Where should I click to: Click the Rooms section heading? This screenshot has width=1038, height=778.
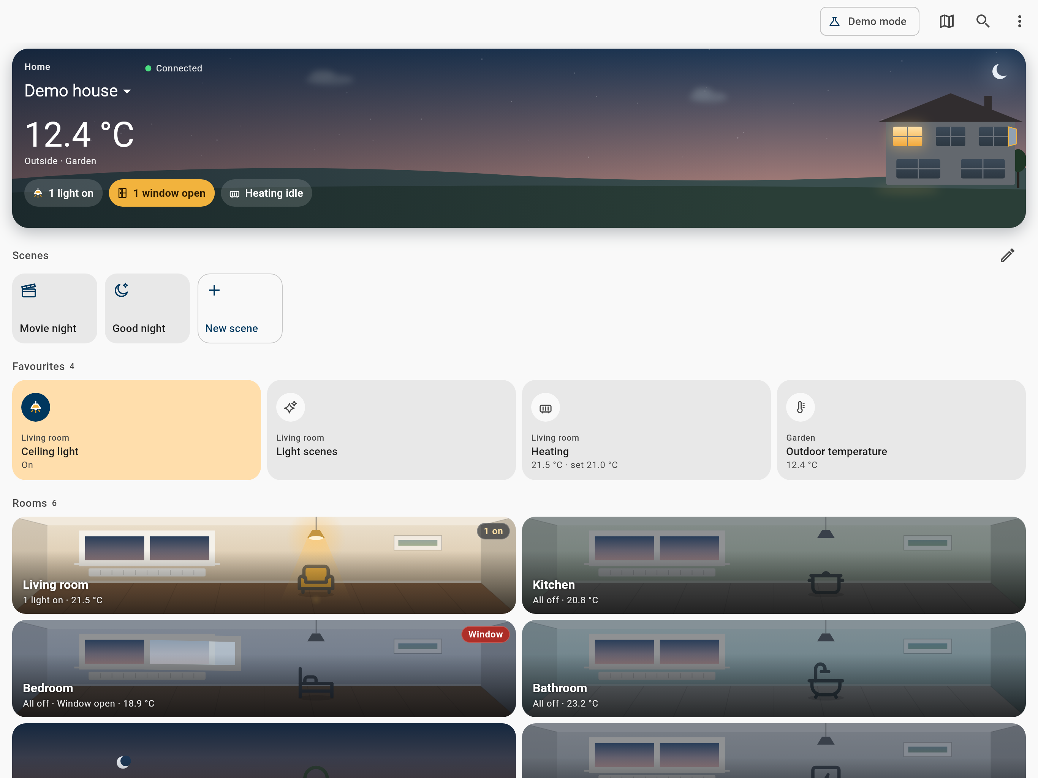(30, 503)
